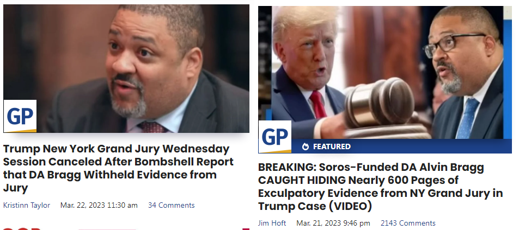
Task: Click the flame icon beside FEATURED
Action: pos(305,146)
